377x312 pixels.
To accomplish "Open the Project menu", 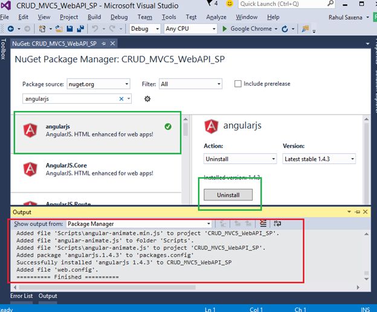I will click(x=69, y=17).
